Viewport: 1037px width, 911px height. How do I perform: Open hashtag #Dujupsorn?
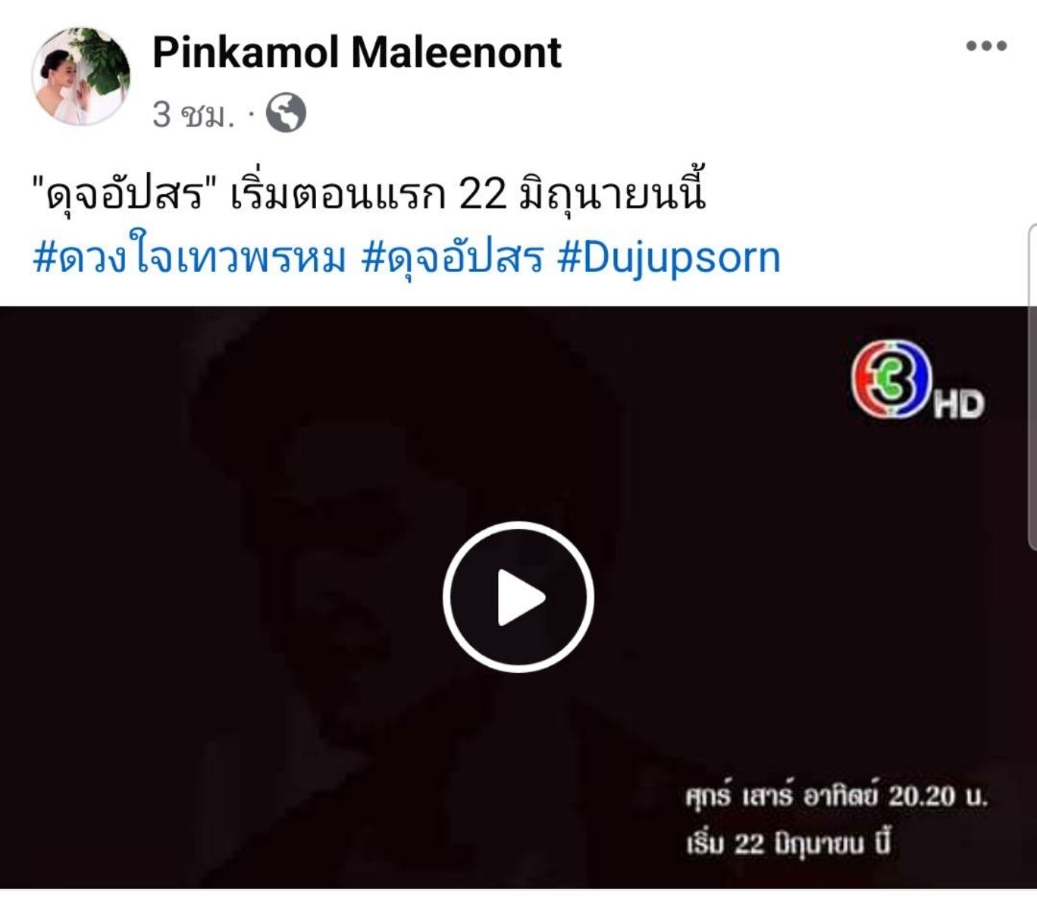[x=669, y=258]
